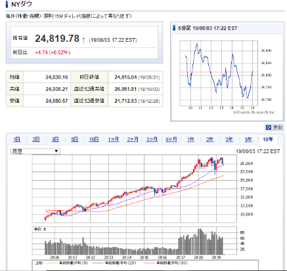The width and height of the screenshot is (287, 271).
Task: Click the volume bar chart panel
Action: pos(135,241)
